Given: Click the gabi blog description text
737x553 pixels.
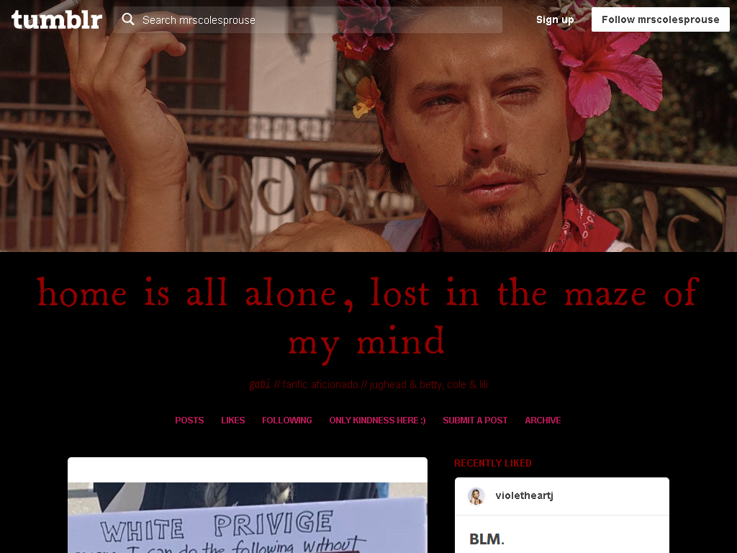Looking at the screenshot, I should tap(368, 385).
